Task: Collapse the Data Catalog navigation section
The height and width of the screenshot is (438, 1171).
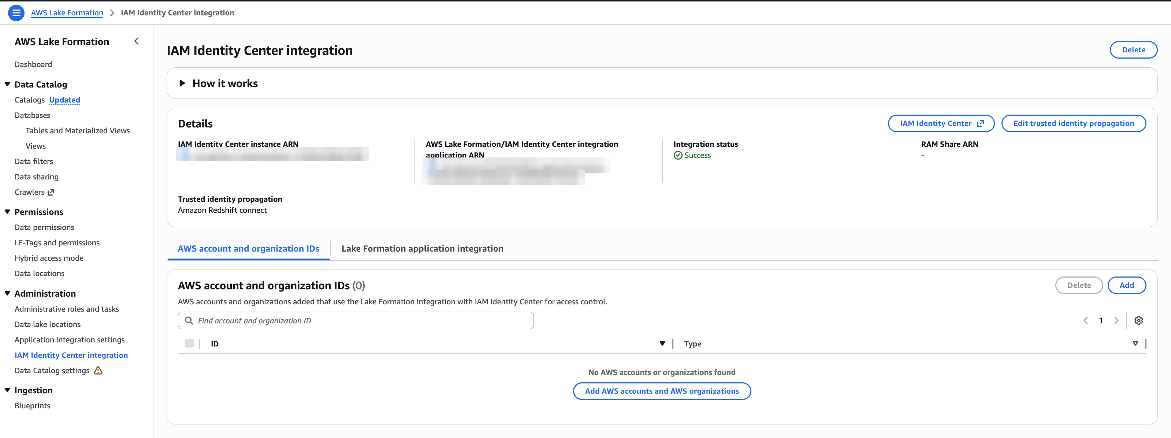Action: coord(7,84)
